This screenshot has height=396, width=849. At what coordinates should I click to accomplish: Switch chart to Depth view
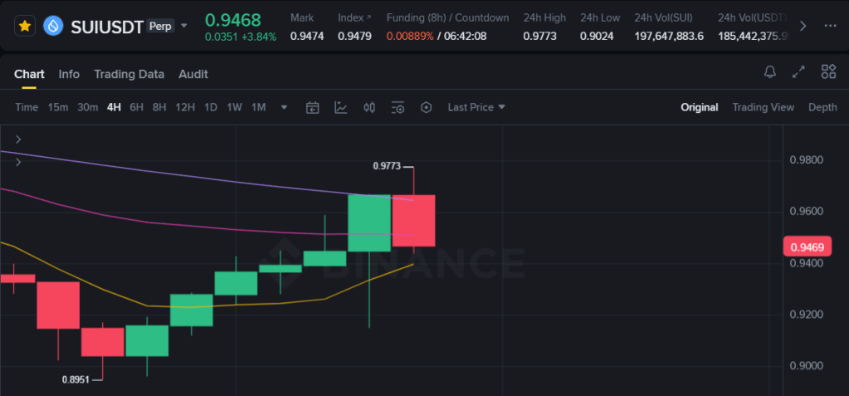pos(822,107)
